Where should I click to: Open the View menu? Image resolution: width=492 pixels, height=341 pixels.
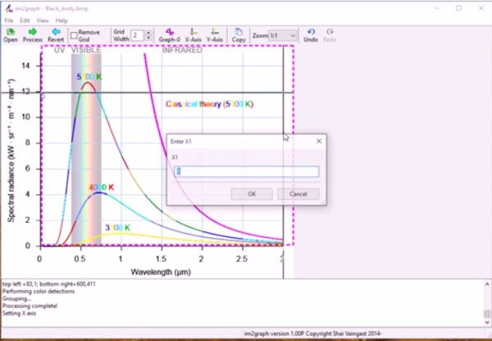pyautogui.click(x=43, y=20)
